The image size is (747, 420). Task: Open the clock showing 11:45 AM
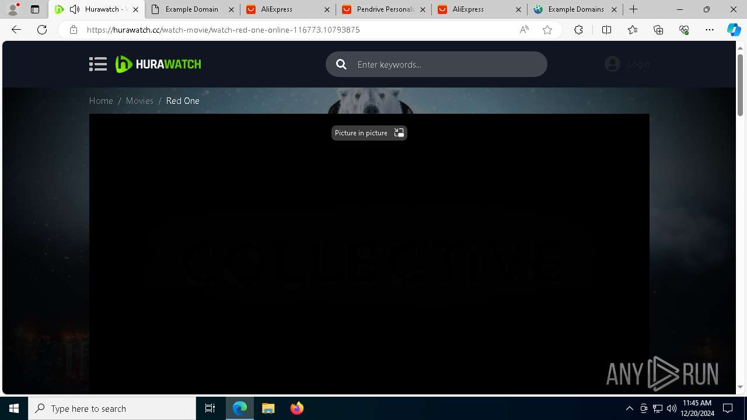697,408
